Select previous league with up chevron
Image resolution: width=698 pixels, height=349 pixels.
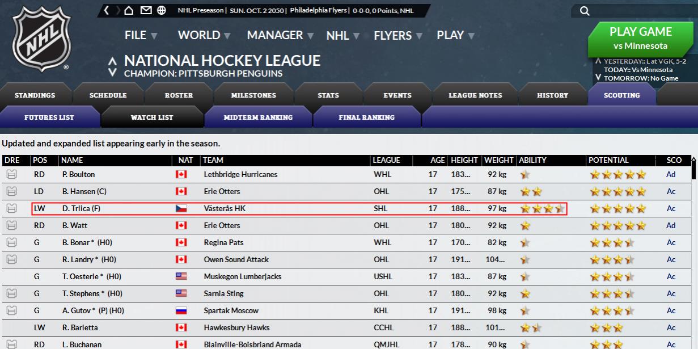point(112,61)
